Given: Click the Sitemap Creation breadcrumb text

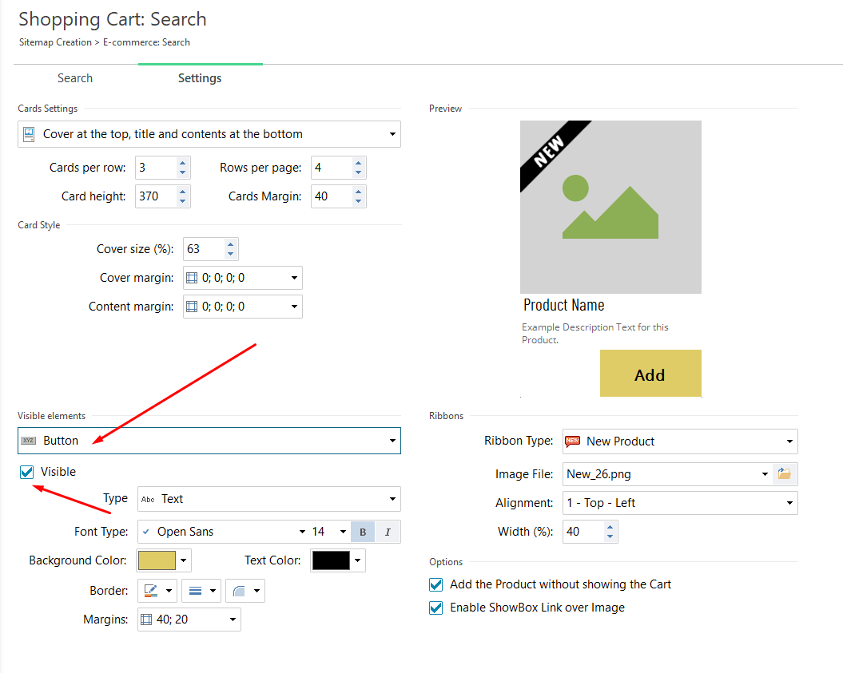Looking at the screenshot, I should coord(55,42).
